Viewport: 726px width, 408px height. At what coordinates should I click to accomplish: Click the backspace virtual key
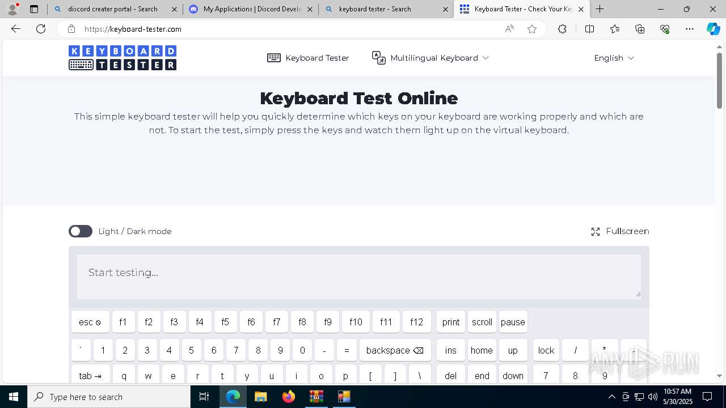tap(395, 350)
